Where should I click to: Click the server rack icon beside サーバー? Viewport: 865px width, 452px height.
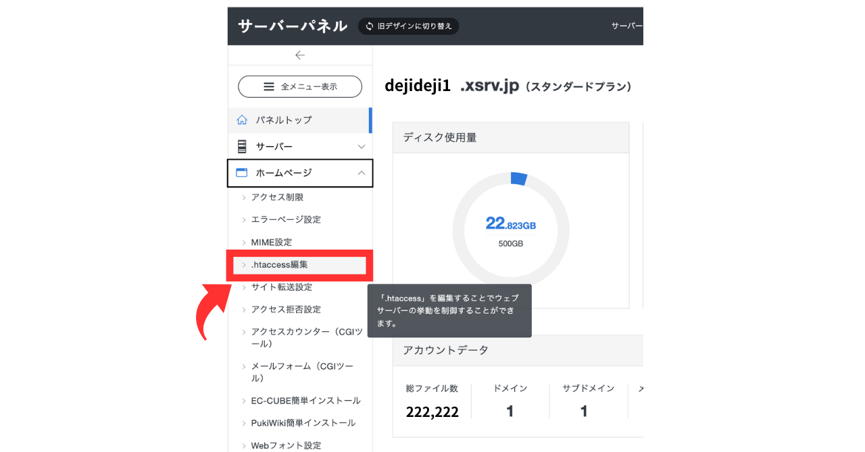pyautogui.click(x=242, y=146)
